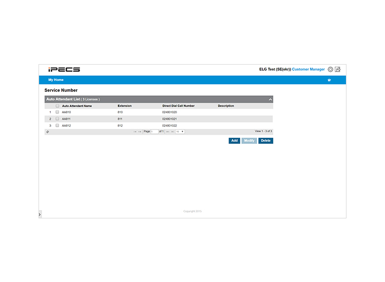Screen dimensions: 385x282
Task: Click the Delete button
Action: tap(266, 141)
